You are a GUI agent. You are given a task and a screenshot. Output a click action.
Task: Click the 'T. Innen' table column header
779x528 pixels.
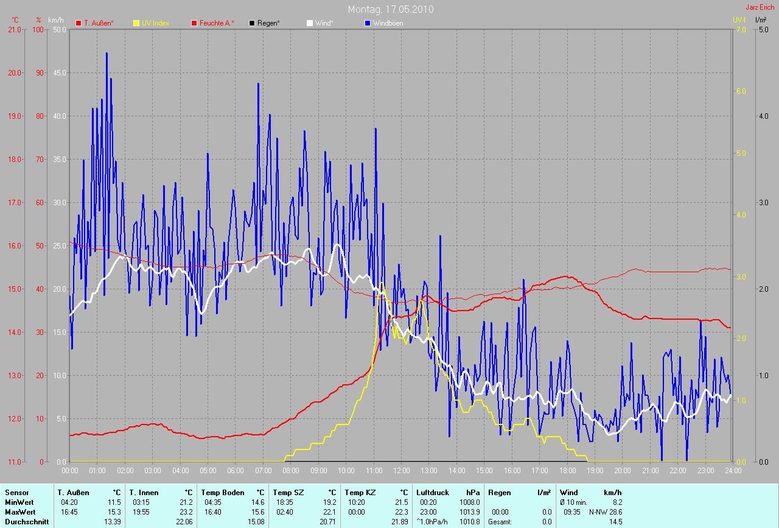click(144, 492)
